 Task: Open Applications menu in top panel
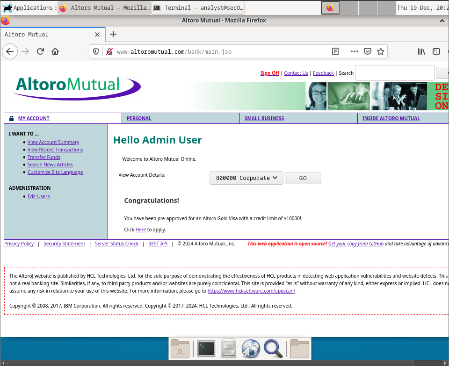tap(29, 8)
